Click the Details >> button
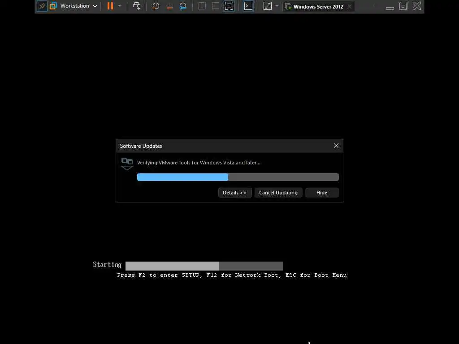The image size is (459, 344). 235,193
